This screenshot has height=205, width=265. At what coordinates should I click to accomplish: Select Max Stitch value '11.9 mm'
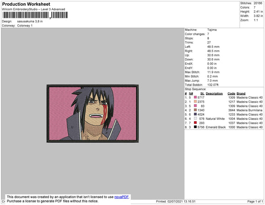pos(213,72)
